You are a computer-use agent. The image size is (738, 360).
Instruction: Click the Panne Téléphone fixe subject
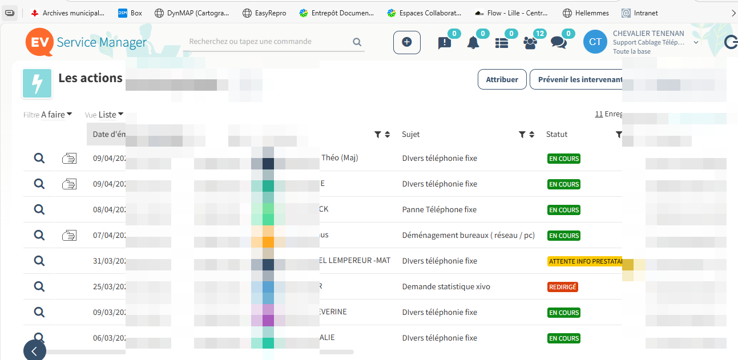tap(439, 209)
